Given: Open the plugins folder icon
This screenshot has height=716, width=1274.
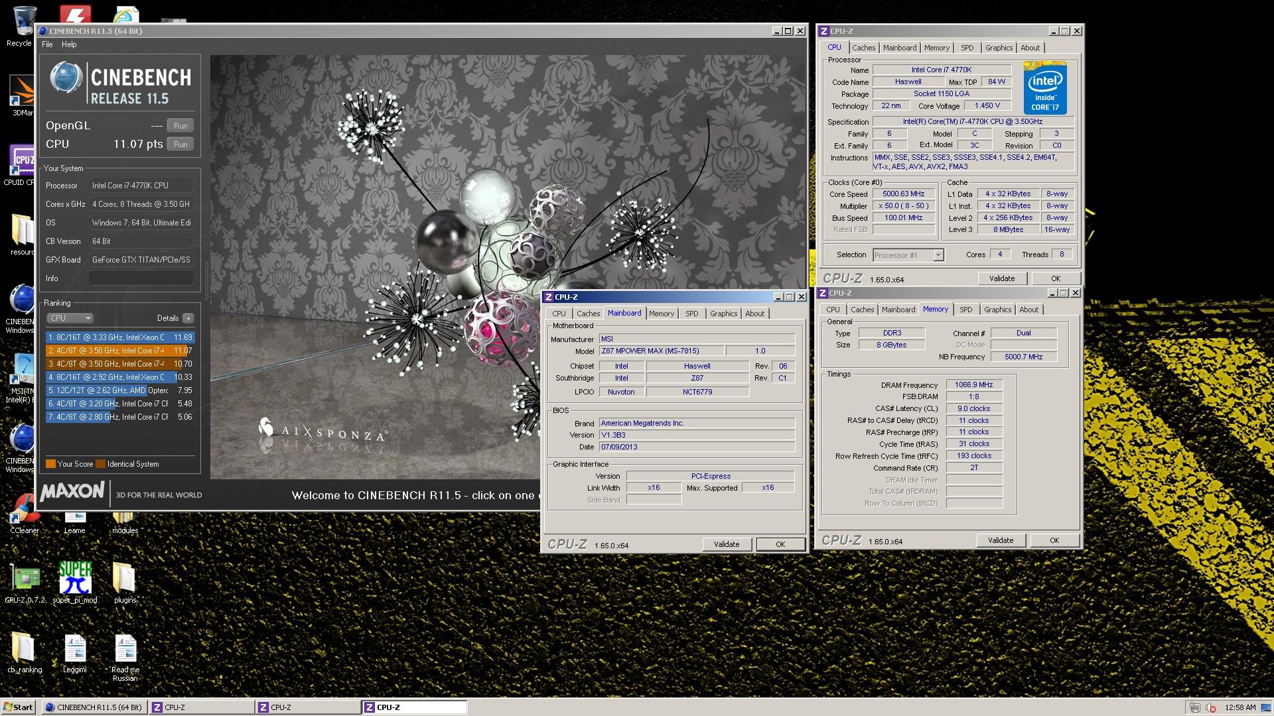Looking at the screenshot, I should (125, 583).
